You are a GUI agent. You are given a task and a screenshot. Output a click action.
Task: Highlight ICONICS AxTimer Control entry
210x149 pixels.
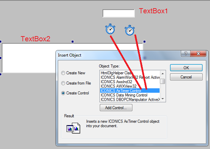tap(130, 90)
